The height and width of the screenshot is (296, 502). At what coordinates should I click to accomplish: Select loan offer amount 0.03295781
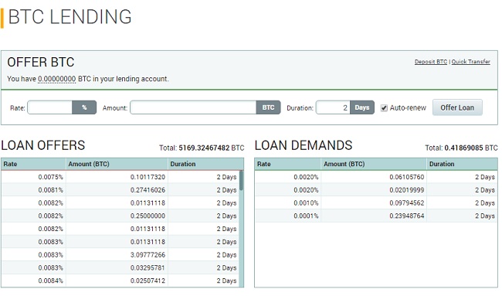coord(148,268)
